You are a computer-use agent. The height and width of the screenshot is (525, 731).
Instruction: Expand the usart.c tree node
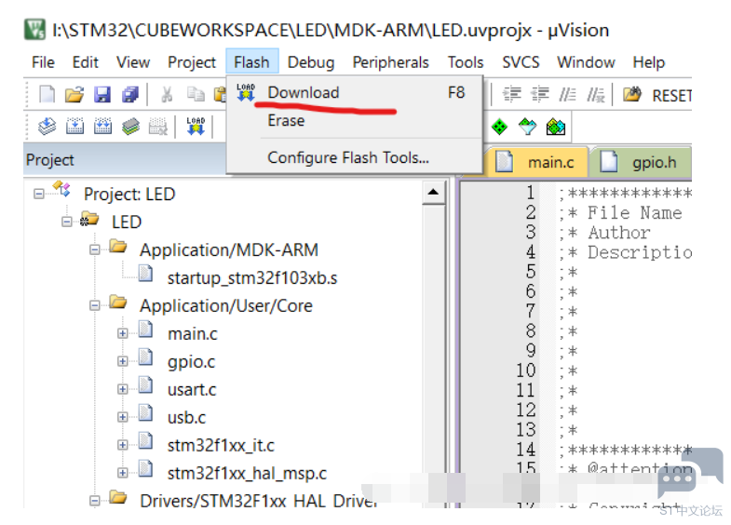pos(123,389)
